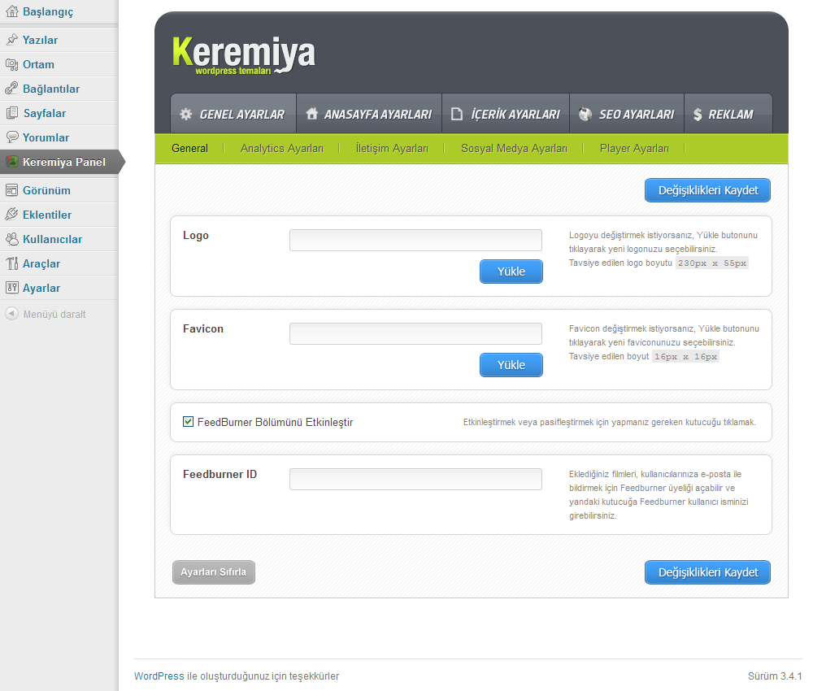Click the bottom Değişiklikleri Kaydet button
Viewport: 813px width, 691px height.
click(708, 572)
